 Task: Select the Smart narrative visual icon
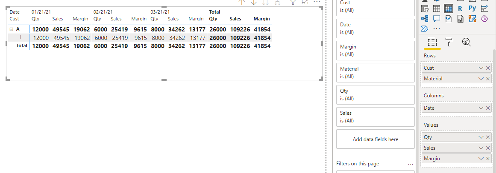[448, 19]
